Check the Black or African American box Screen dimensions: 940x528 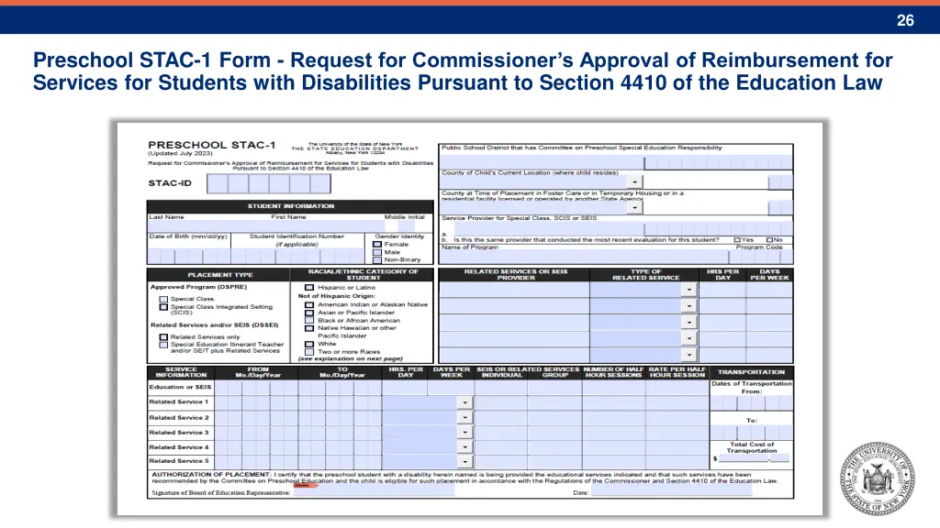[309, 320]
